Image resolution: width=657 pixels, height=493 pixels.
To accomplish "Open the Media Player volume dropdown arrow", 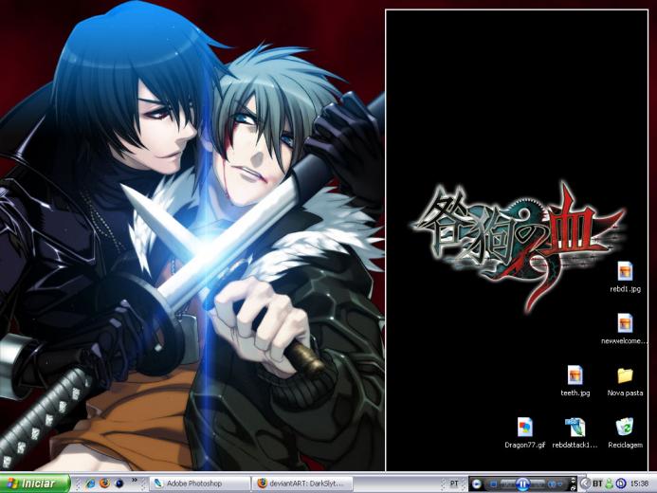I will pyautogui.click(x=560, y=484).
